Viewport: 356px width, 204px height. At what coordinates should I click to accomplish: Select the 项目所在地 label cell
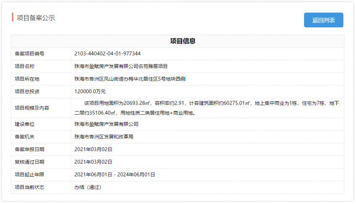(41, 79)
